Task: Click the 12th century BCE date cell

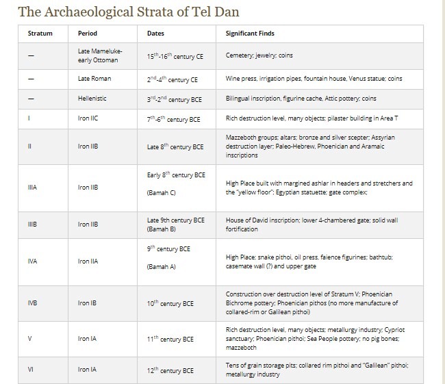Action: [177, 370]
